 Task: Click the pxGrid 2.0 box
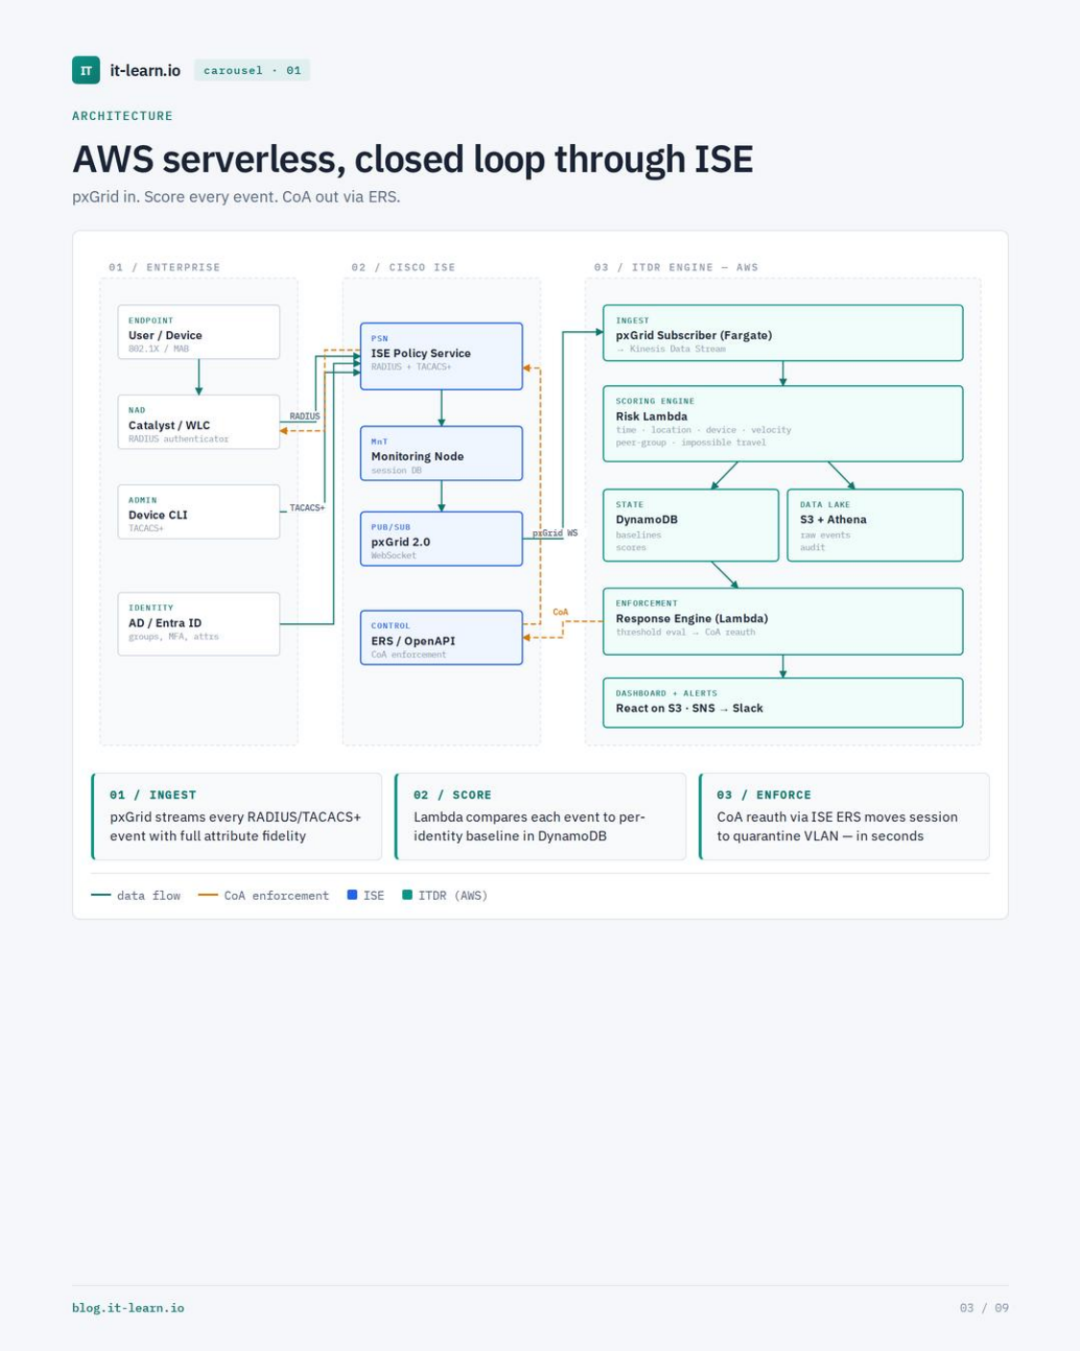coord(442,539)
